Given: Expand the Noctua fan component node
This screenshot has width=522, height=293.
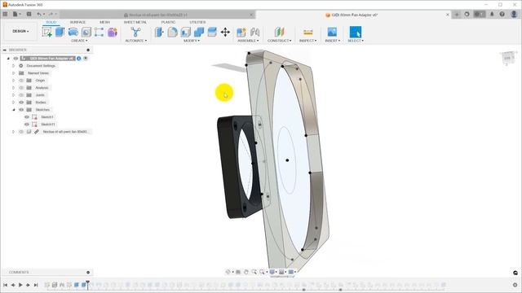Looking at the screenshot, I should click(x=13, y=132).
